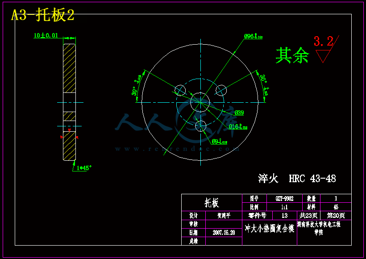Click the date value "2007.05.20"
This screenshot has height=259, width=366.
224,233
